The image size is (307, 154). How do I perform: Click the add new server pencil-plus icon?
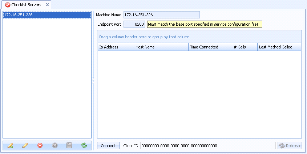[10, 145]
